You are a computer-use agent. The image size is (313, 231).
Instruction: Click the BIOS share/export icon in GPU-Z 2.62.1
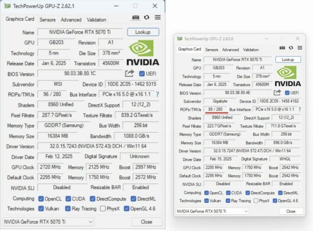pos(129,74)
